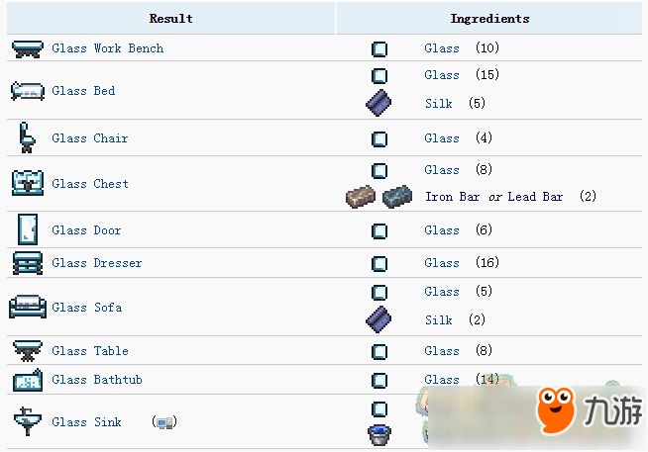
Task: Click the Result column header
Action: (x=171, y=18)
